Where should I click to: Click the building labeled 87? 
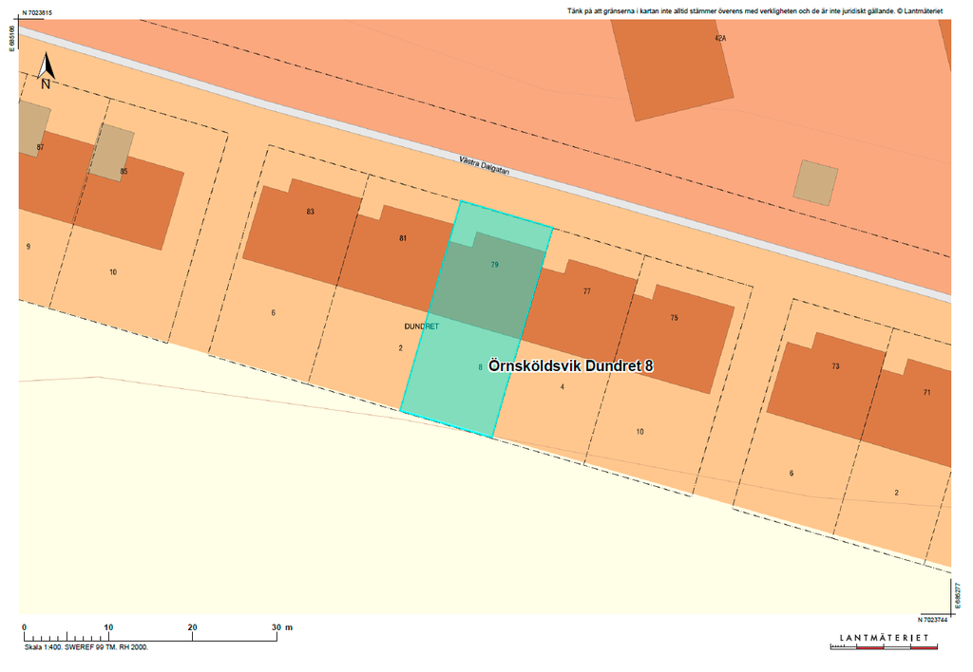pyautogui.click(x=40, y=147)
